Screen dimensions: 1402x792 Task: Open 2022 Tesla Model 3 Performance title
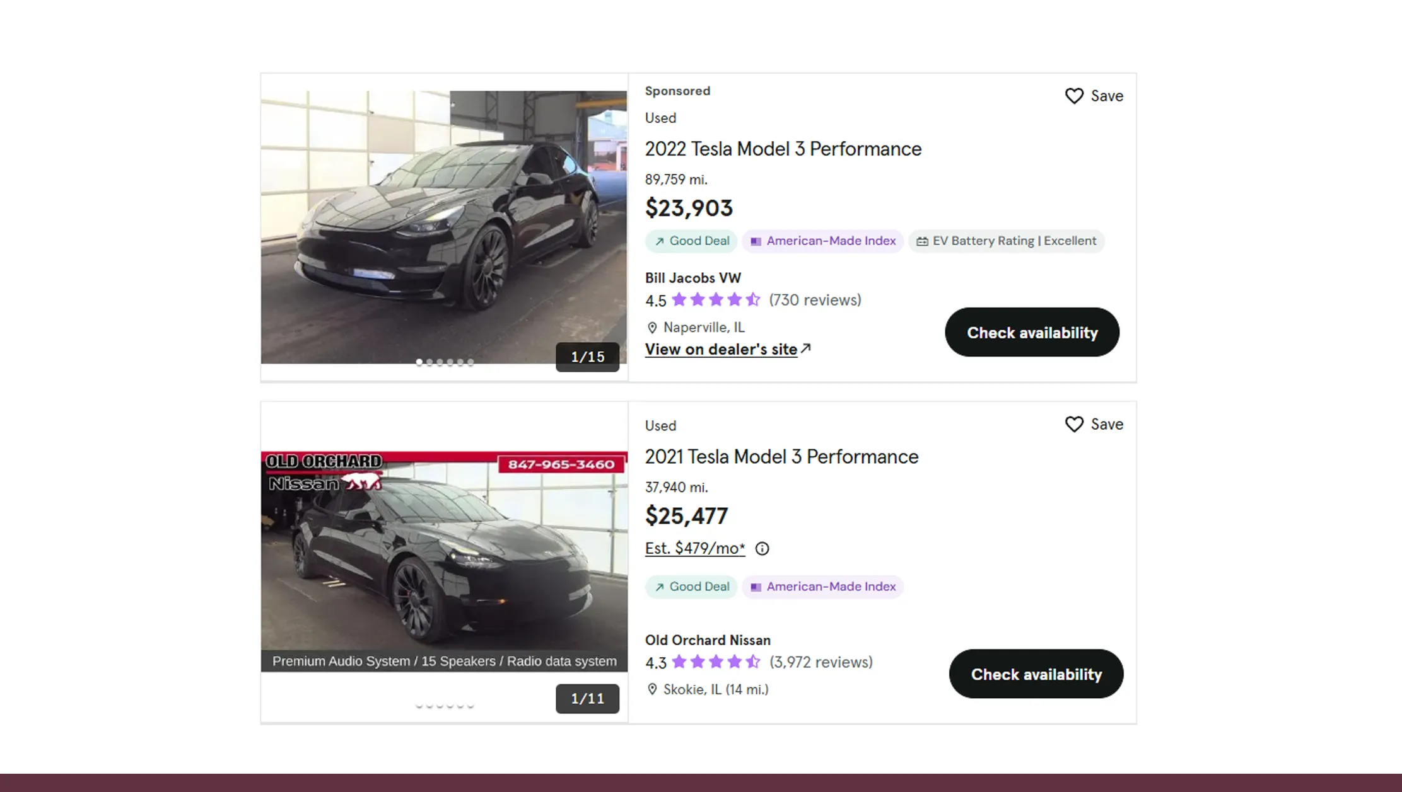pyautogui.click(x=783, y=149)
